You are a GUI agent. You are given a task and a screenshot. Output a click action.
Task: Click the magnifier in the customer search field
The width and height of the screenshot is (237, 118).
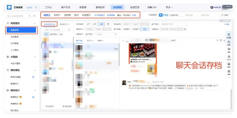point(115,34)
